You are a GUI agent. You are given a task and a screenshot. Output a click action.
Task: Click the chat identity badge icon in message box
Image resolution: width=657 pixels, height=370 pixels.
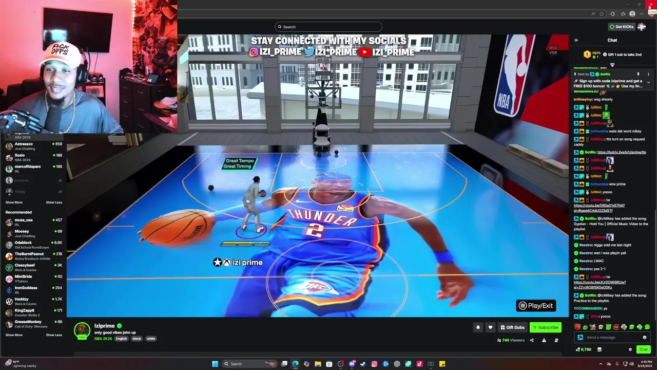580,338
